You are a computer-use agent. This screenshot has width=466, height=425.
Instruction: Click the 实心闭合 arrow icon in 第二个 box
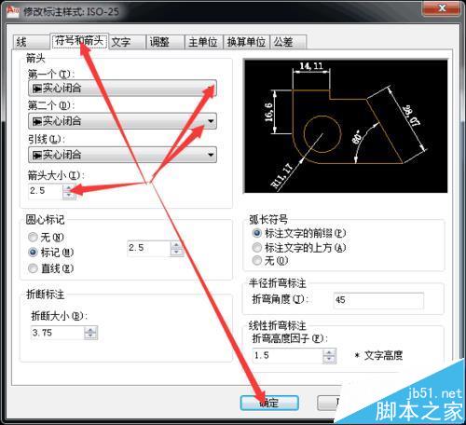point(37,121)
